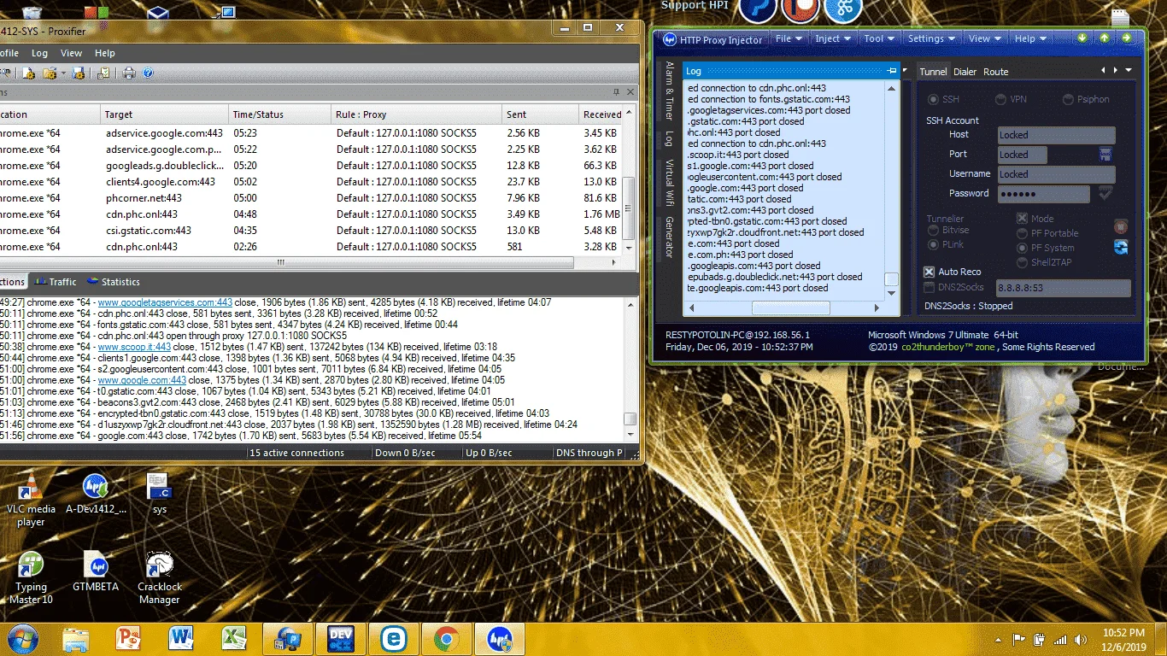Select the Typing Master 10 desktop icon
Viewport: 1167px width, 656px height.
pyautogui.click(x=31, y=579)
